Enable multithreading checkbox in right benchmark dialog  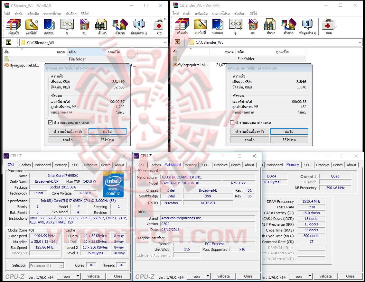(x=232, y=122)
